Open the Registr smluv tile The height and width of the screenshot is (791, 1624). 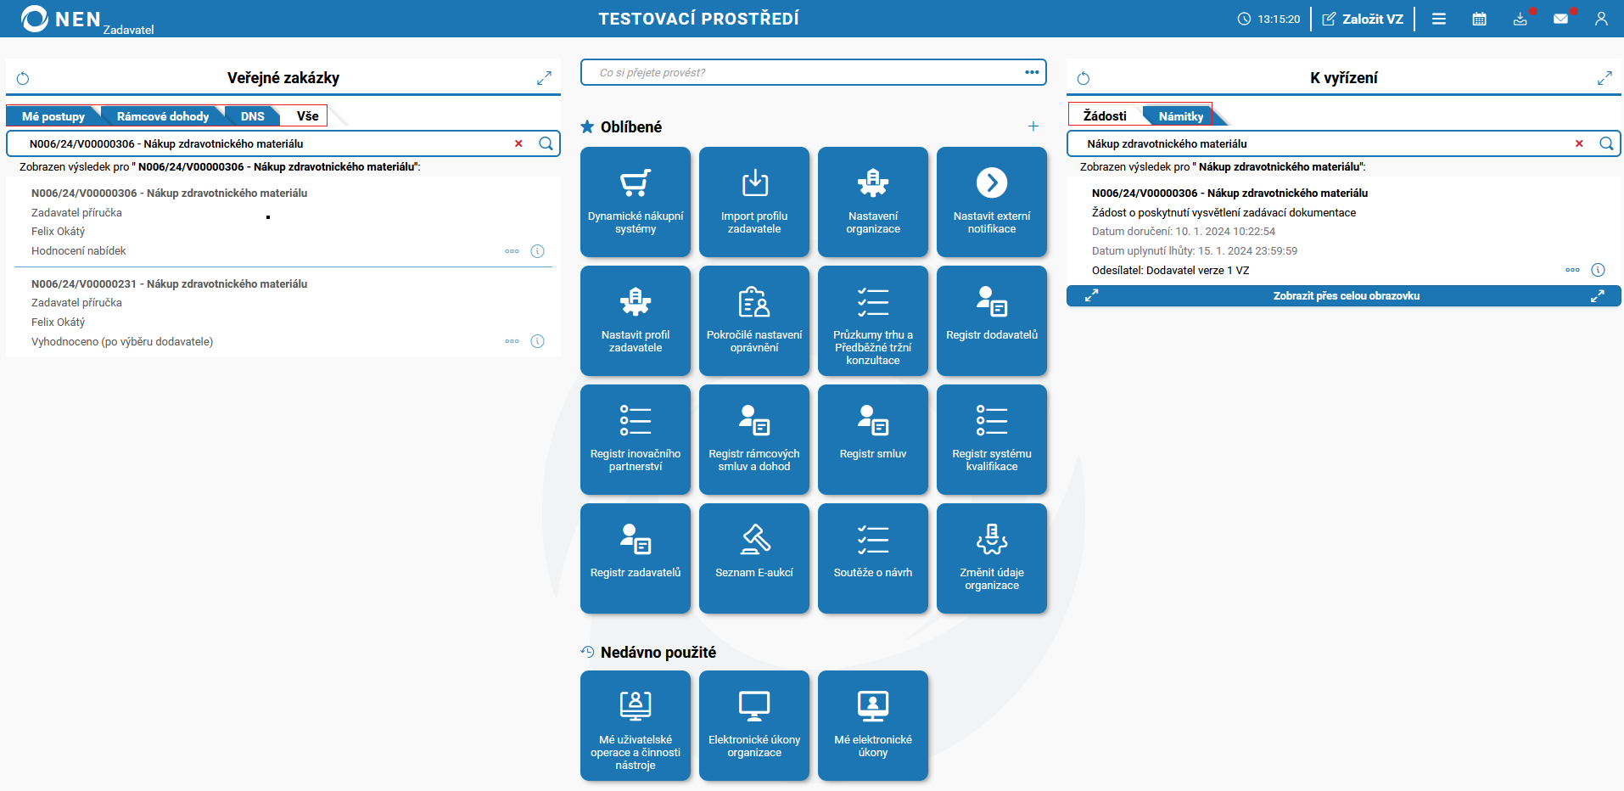873,440
